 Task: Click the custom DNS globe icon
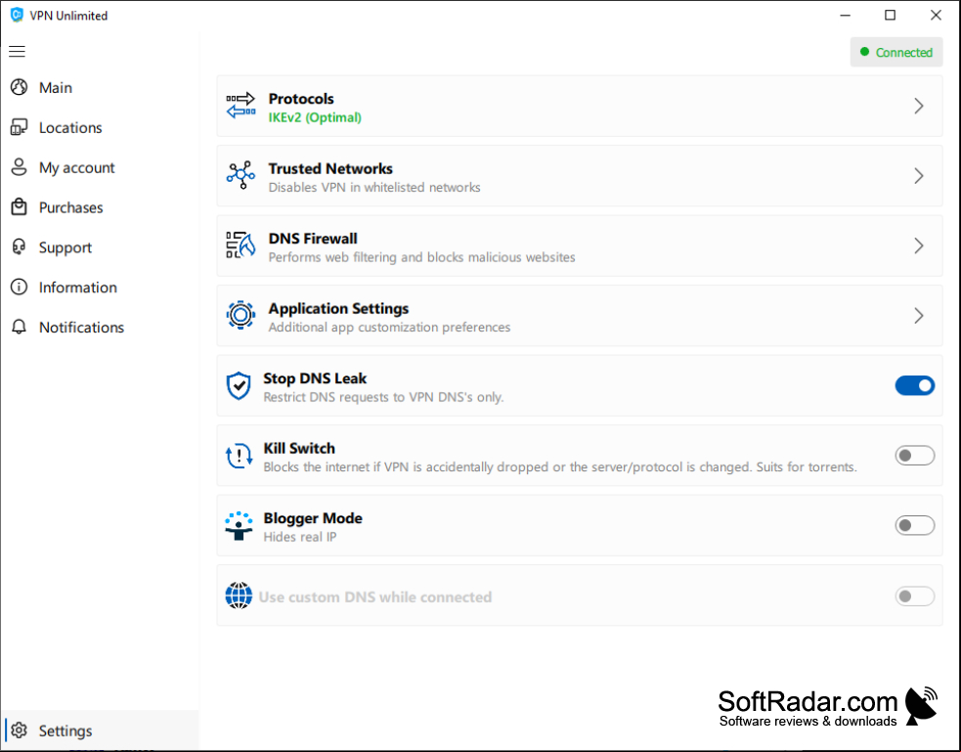point(239,596)
